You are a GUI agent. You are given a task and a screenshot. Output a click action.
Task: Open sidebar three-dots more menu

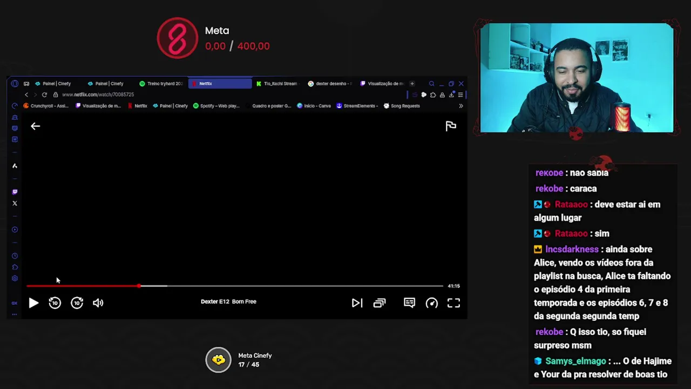(15, 313)
